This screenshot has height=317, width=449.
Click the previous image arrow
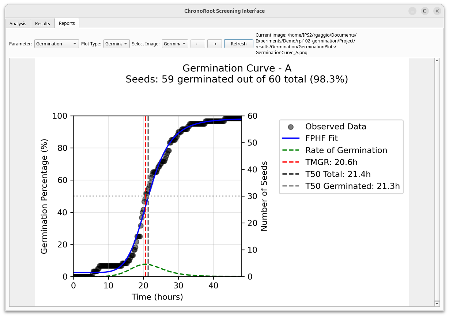point(197,44)
